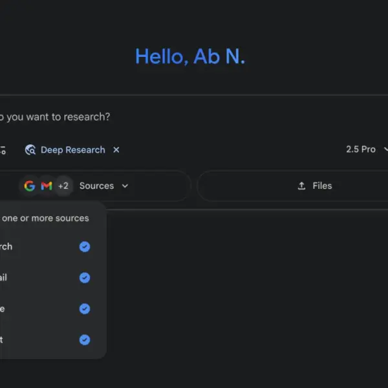
Task: Click the Sources label text
Action: point(96,186)
